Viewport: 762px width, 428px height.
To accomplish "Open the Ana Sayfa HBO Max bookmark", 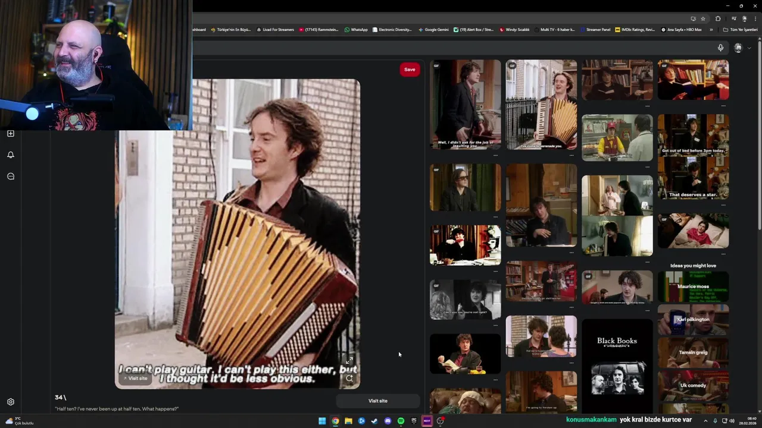I will (x=681, y=29).
